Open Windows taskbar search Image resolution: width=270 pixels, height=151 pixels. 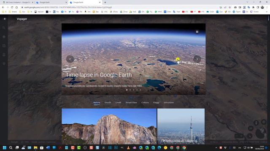click(11, 148)
